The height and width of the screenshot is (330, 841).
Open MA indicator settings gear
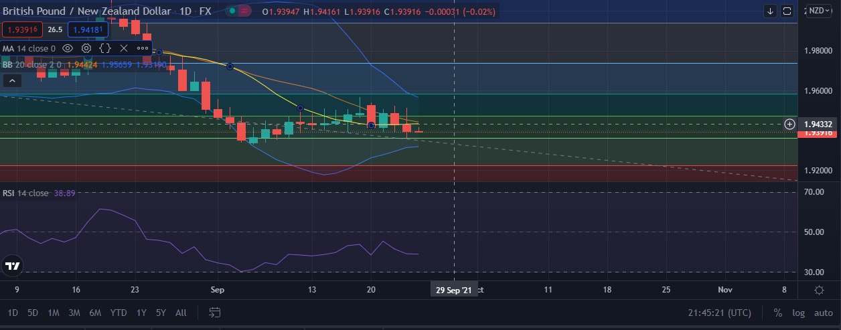(86, 48)
